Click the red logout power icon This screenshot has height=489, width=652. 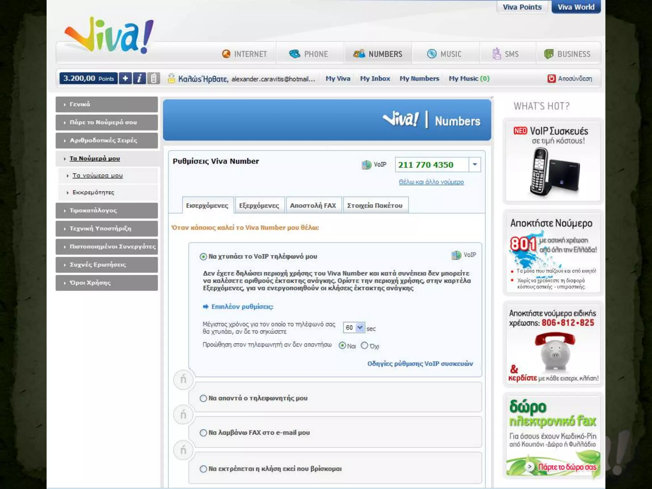(551, 78)
